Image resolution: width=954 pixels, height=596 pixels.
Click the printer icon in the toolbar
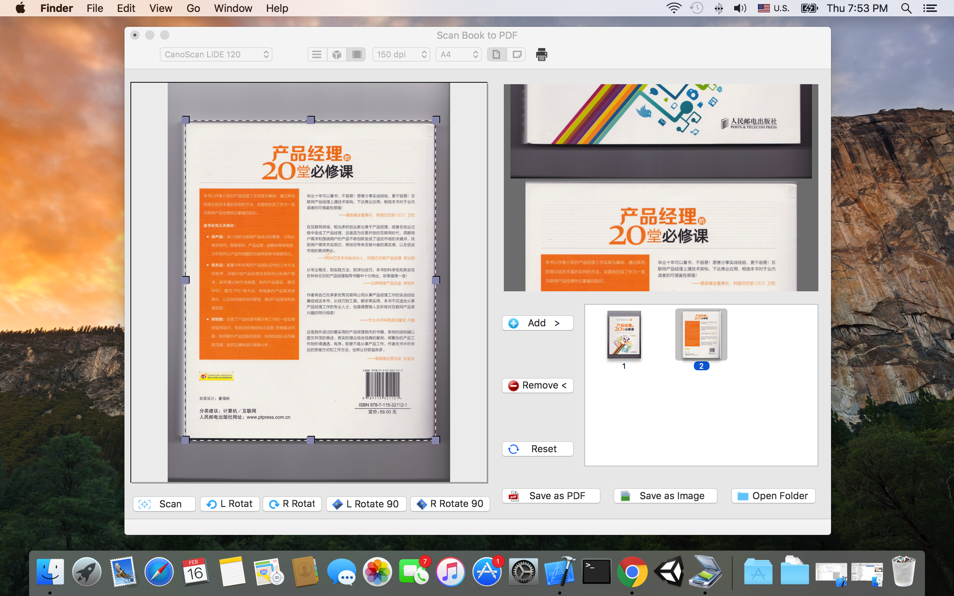(541, 54)
